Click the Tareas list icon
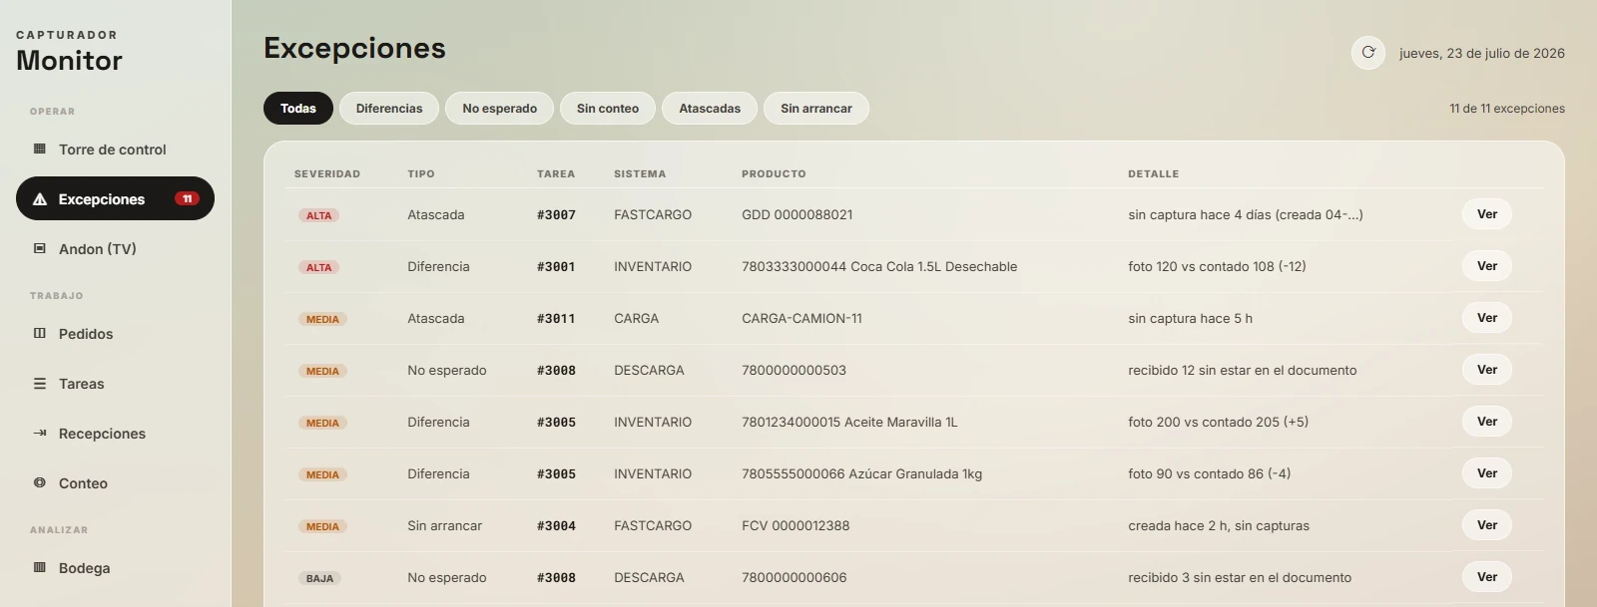Screen dimensions: 1597x607 pyautogui.click(x=40, y=384)
